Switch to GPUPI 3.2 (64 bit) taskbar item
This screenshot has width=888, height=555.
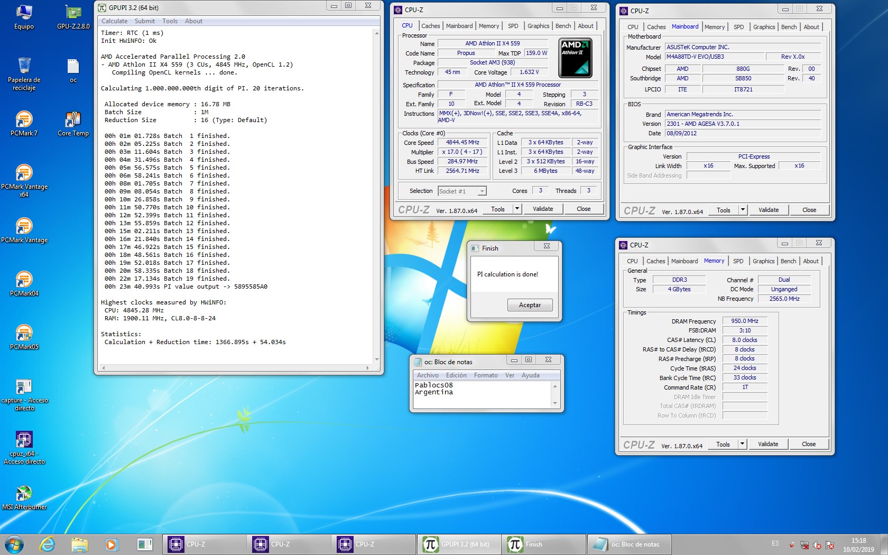pos(459,544)
